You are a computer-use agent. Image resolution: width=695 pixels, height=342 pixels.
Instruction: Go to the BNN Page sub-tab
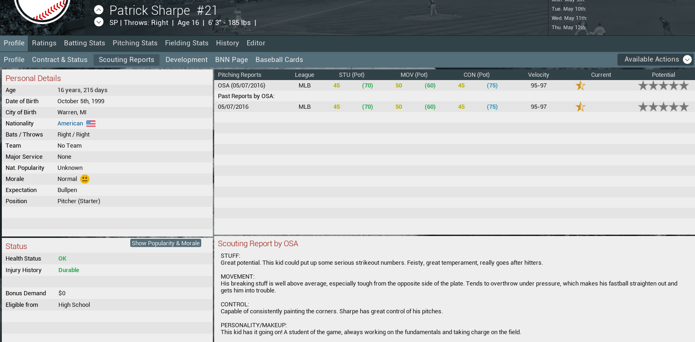point(231,60)
